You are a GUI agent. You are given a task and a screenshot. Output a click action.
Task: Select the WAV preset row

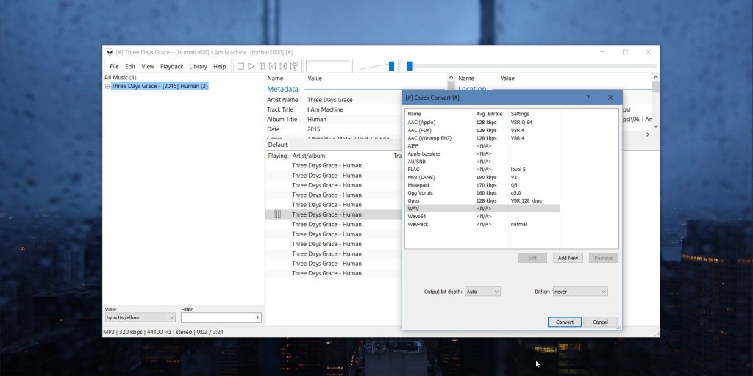(x=482, y=209)
